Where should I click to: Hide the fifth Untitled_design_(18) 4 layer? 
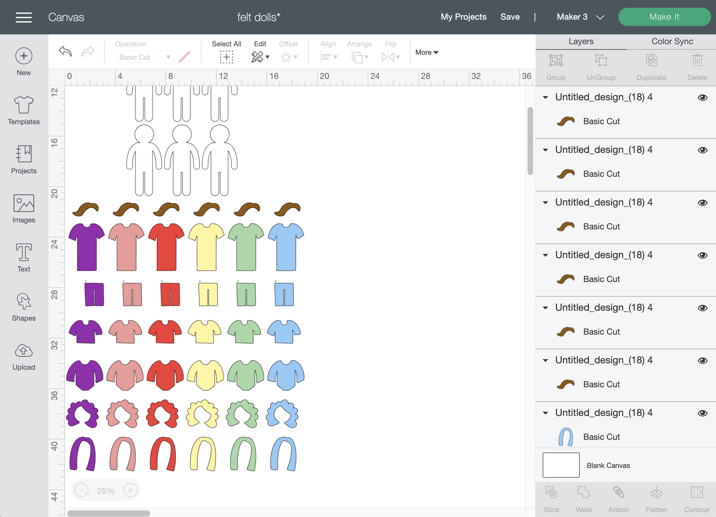pyautogui.click(x=703, y=308)
